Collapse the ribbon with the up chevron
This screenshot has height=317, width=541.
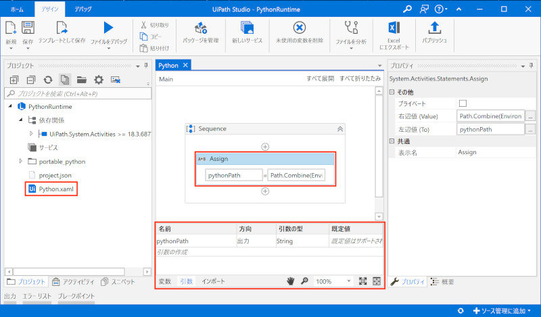pos(459,9)
